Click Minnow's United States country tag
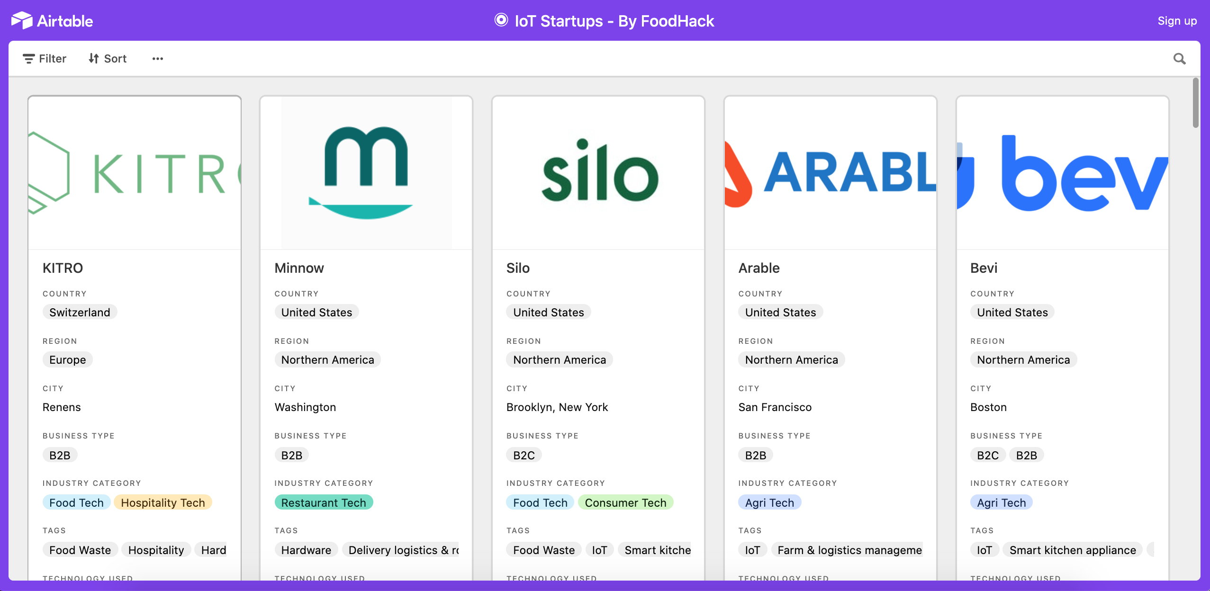1210x591 pixels. pos(316,312)
